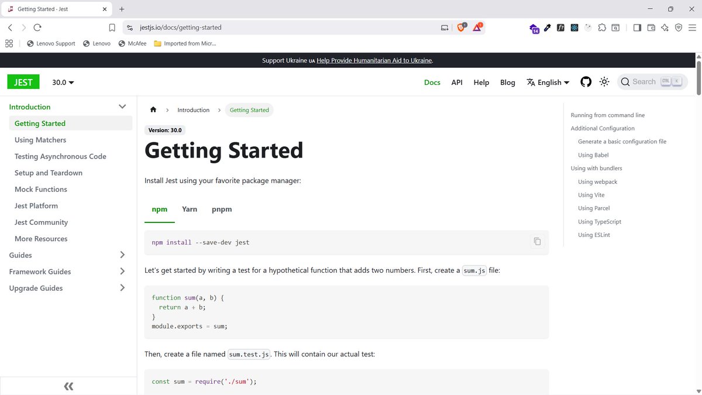Jump to Using webpack section
702x395 pixels.
597,182
